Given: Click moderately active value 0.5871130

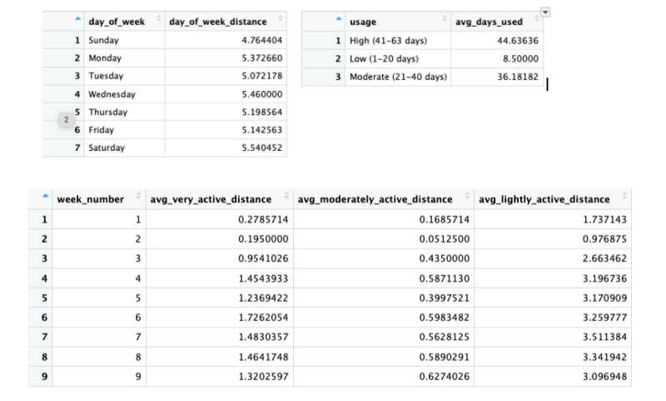Looking at the screenshot, I should point(445,278).
